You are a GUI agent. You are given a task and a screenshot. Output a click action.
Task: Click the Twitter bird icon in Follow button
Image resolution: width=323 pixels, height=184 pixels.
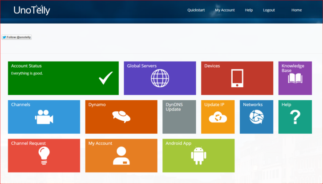pyautogui.click(x=4, y=37)
